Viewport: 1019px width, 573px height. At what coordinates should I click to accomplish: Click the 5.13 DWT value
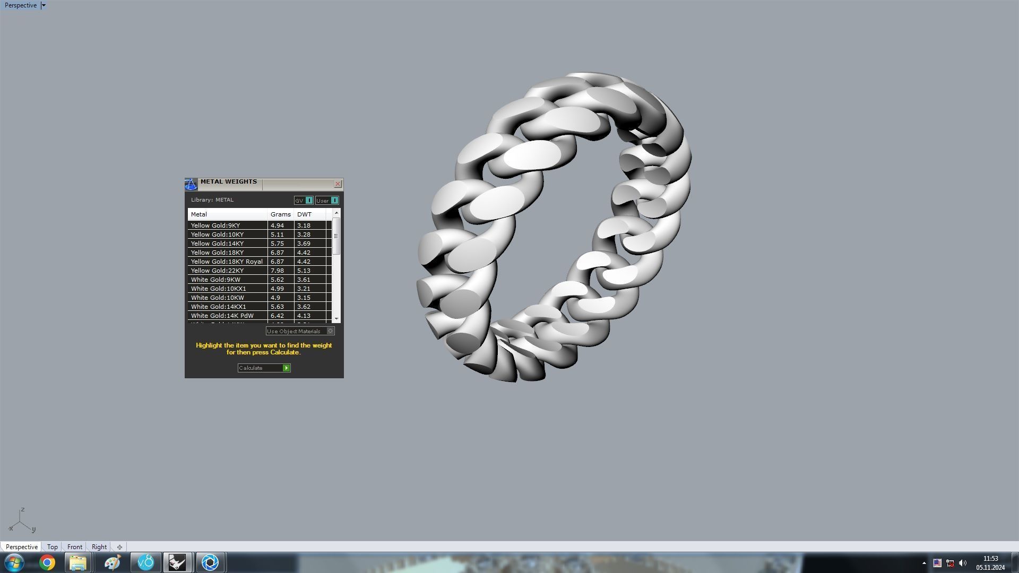coord(304,271)
